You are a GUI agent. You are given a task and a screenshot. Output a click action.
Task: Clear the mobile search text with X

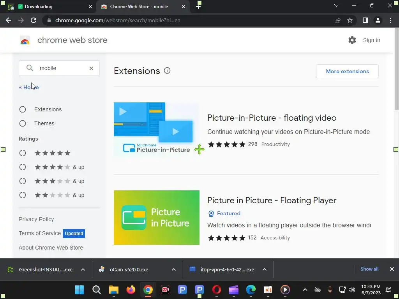pos(91,68)
